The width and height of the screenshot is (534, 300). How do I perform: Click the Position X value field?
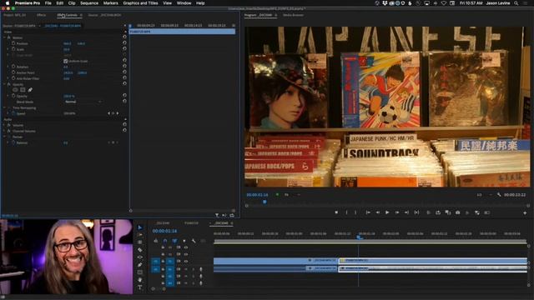(x=67, y=43)
